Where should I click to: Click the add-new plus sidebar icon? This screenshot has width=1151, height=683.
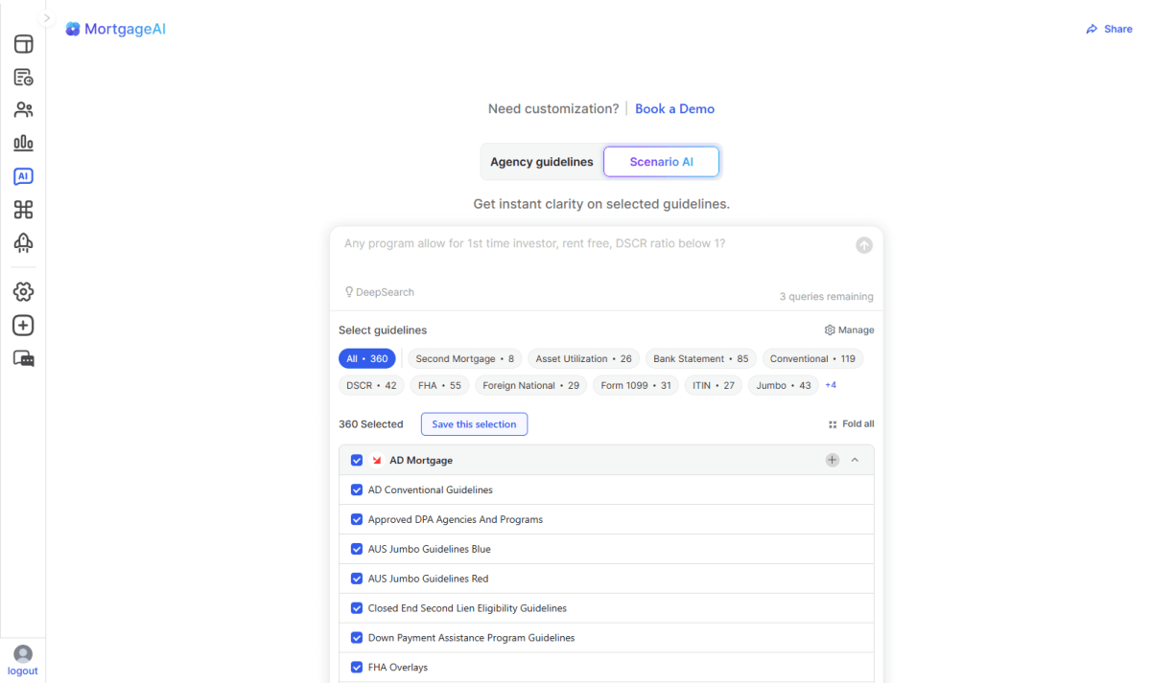coord(23,325)
